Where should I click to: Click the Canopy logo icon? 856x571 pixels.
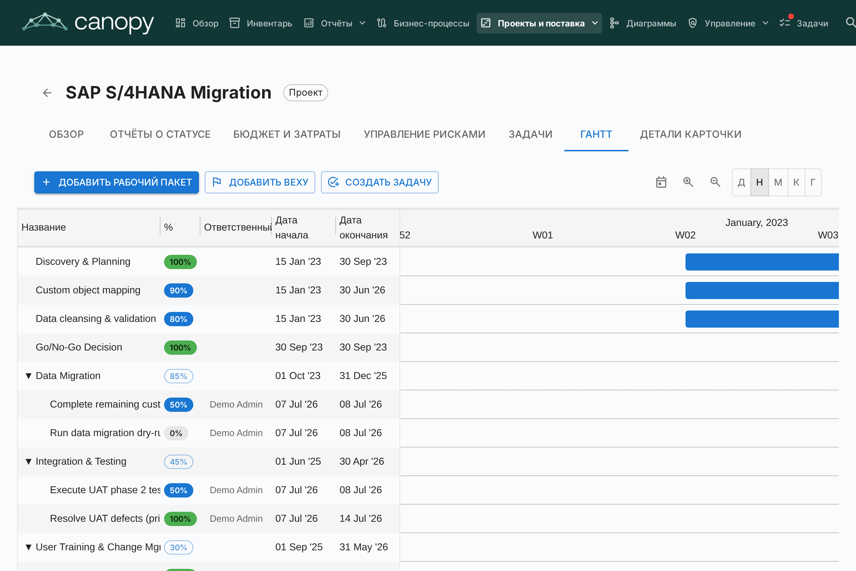tap(45, 22)
